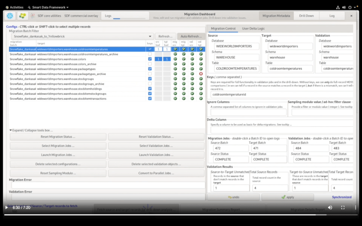Switch to the Drill Down tab
362x226 pixels.
click(x=306, y=16)
